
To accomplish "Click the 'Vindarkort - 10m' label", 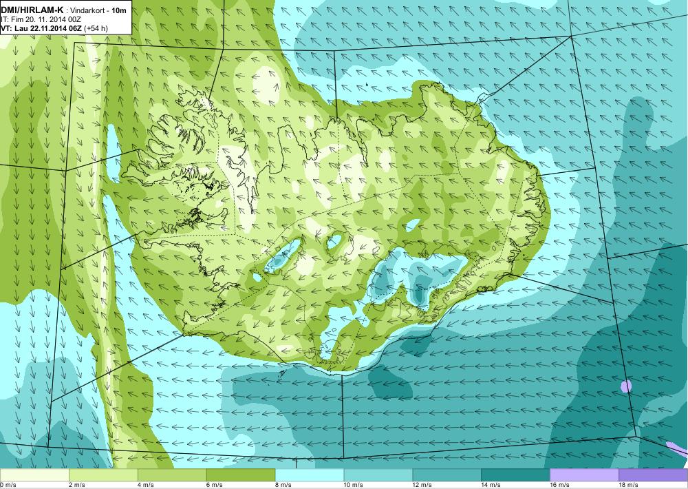I will coord(98,10).
